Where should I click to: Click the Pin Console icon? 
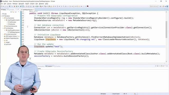point(156,66)
